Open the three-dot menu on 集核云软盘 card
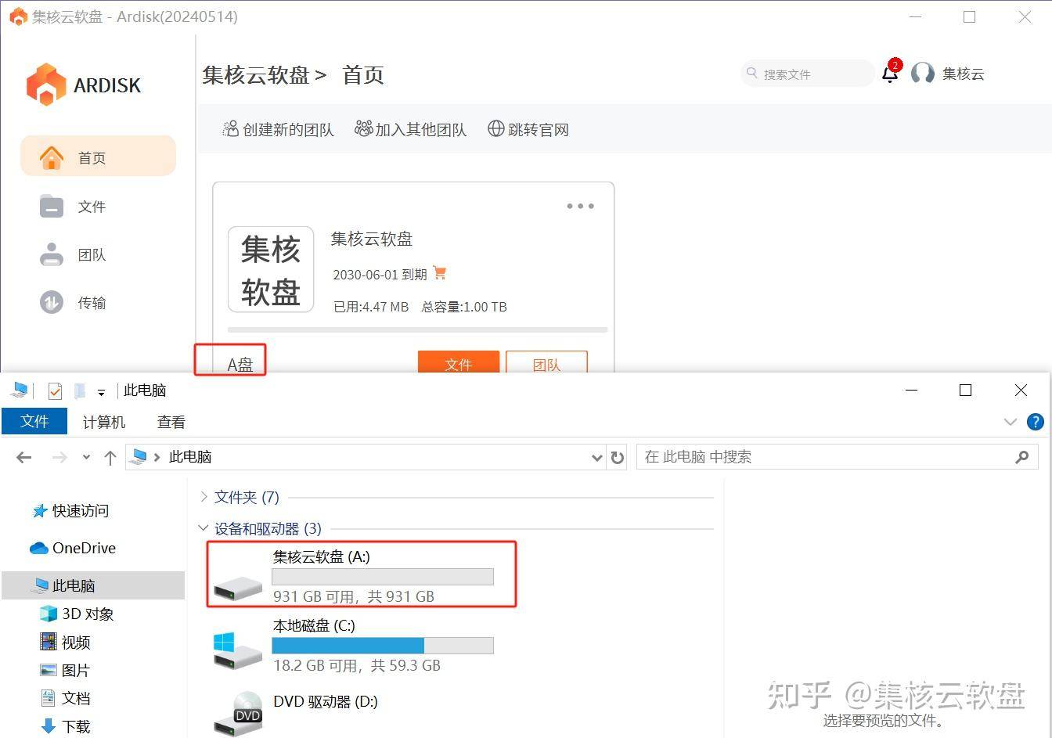1052x738 pixels. coord(580,206)
